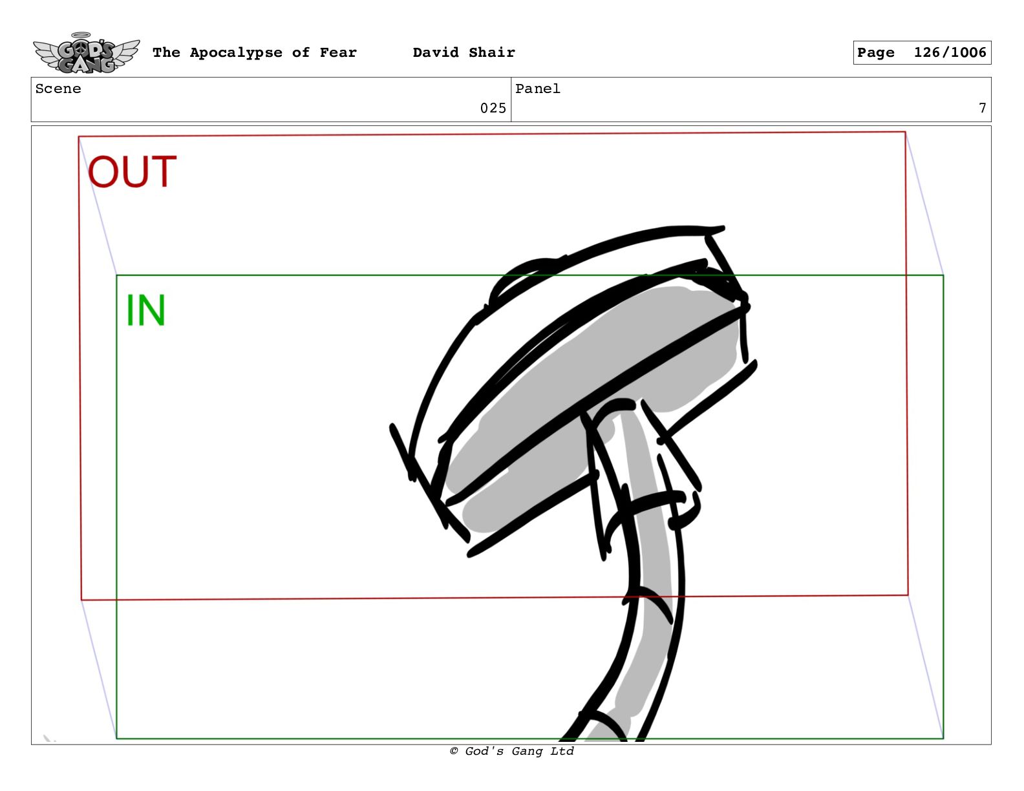Click the red 'OUT' camera label
This screenshot has width=1024, height=791.
[x=132, y=172]
